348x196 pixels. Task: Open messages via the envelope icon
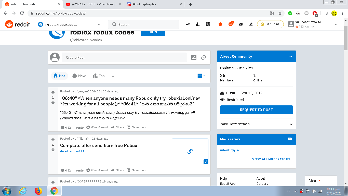pos(240,24)
